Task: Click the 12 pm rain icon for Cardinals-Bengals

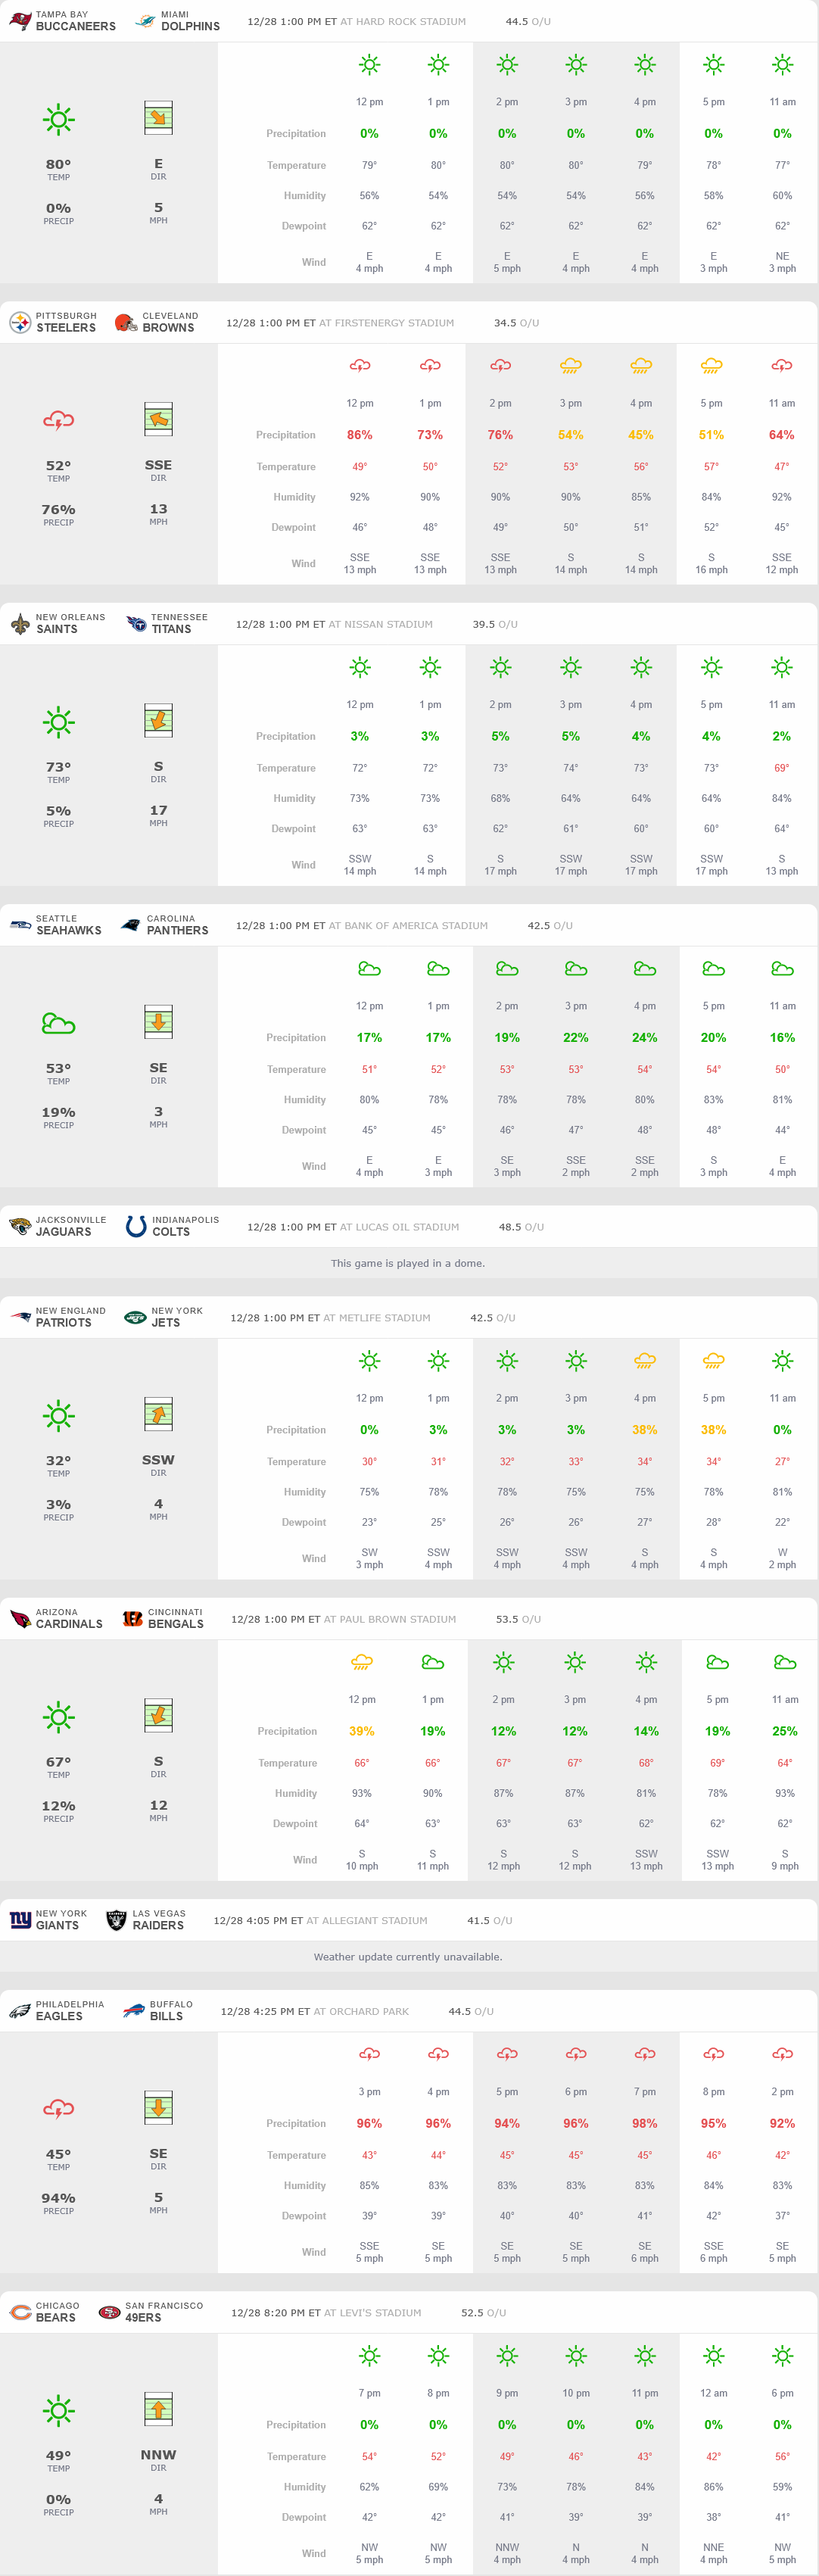Action: 362,1663
